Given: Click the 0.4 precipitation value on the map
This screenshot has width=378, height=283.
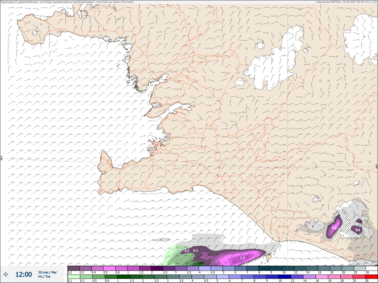Looking at the screenshot, I should coord(358,230).
